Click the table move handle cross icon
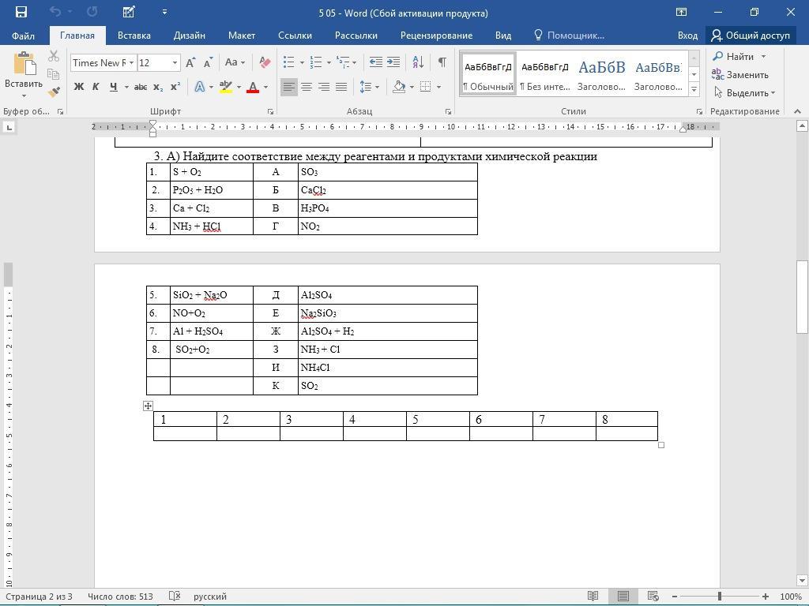The image size is (809, 606). [x=148, y=406]
